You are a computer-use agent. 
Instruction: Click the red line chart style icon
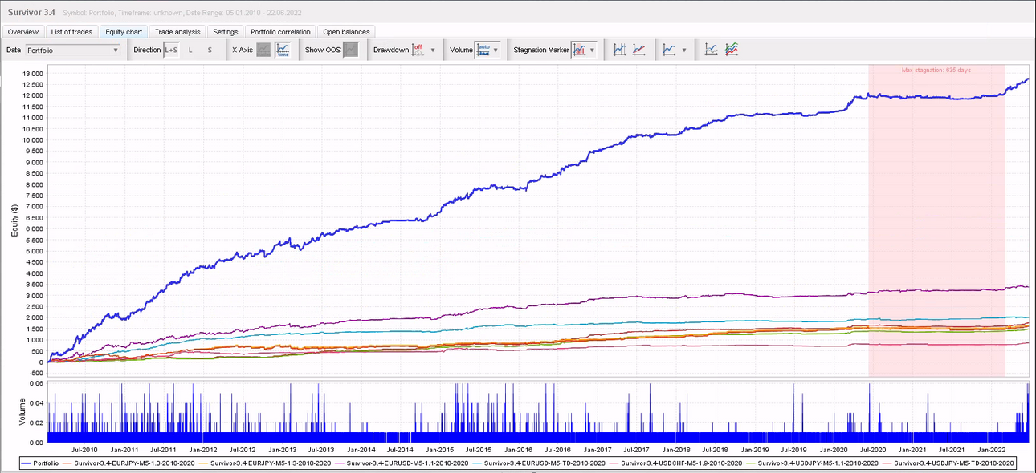638,50
